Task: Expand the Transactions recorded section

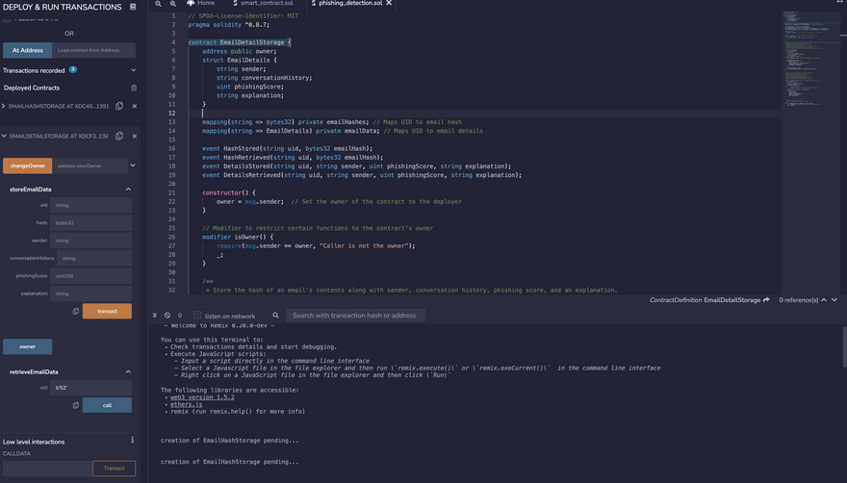Action: point(134,70)
